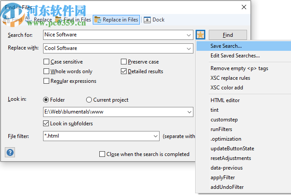Choose Save Search... from the menu
Screen dimensions: 291x195
coord(226,46)
